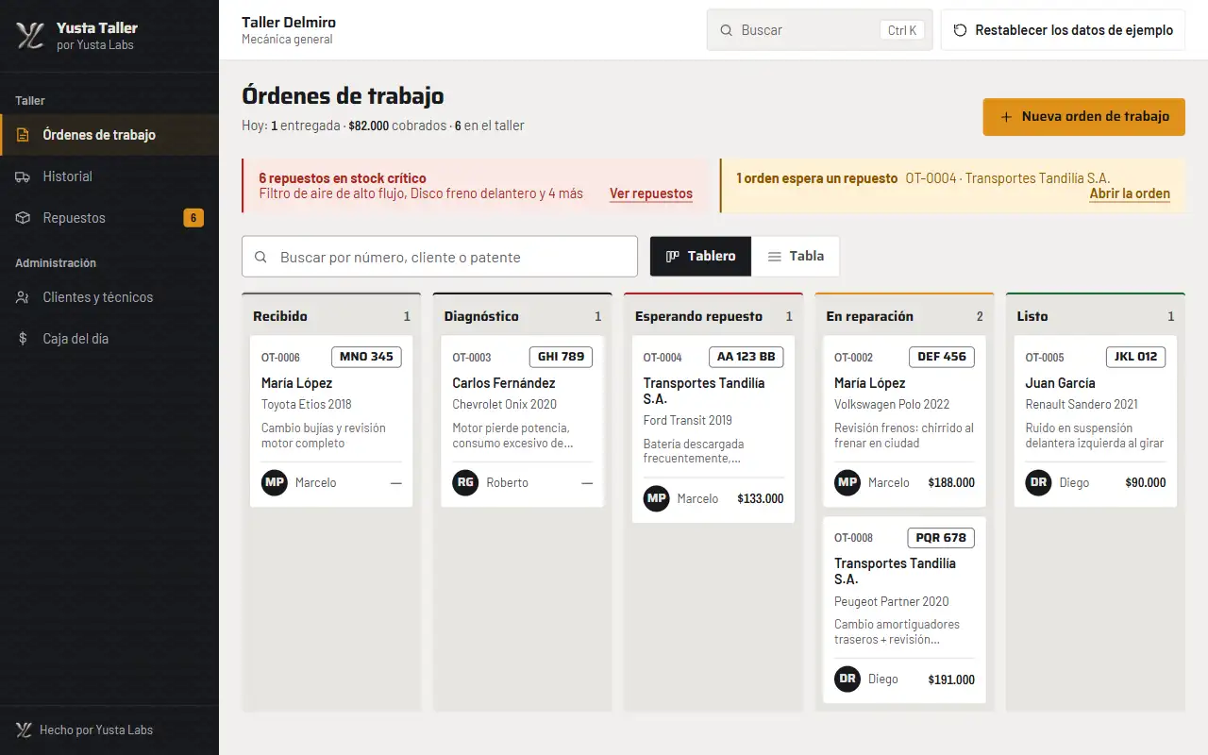Open the OT-0002 María López card
Screen dimensions: 1208x755
click(x=904, y=421)
